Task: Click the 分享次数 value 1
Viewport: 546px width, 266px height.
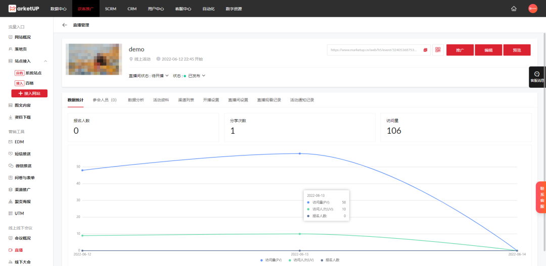Action: (x=232, y=131)
